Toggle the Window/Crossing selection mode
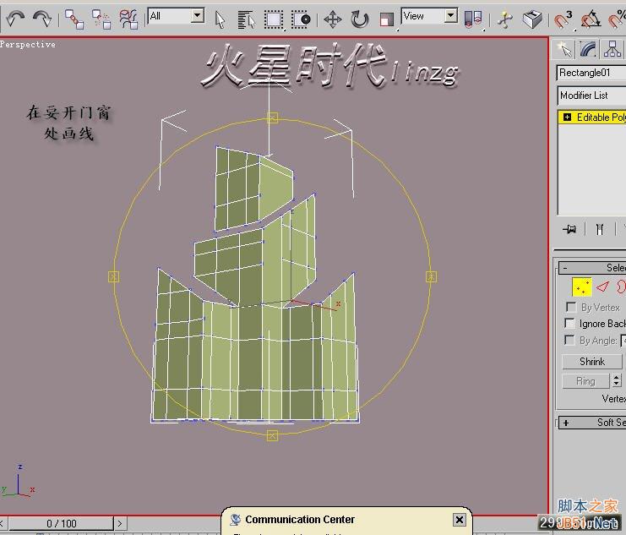Screen dimensions: 626x535 pyautogui.click(x=301, y=19)
